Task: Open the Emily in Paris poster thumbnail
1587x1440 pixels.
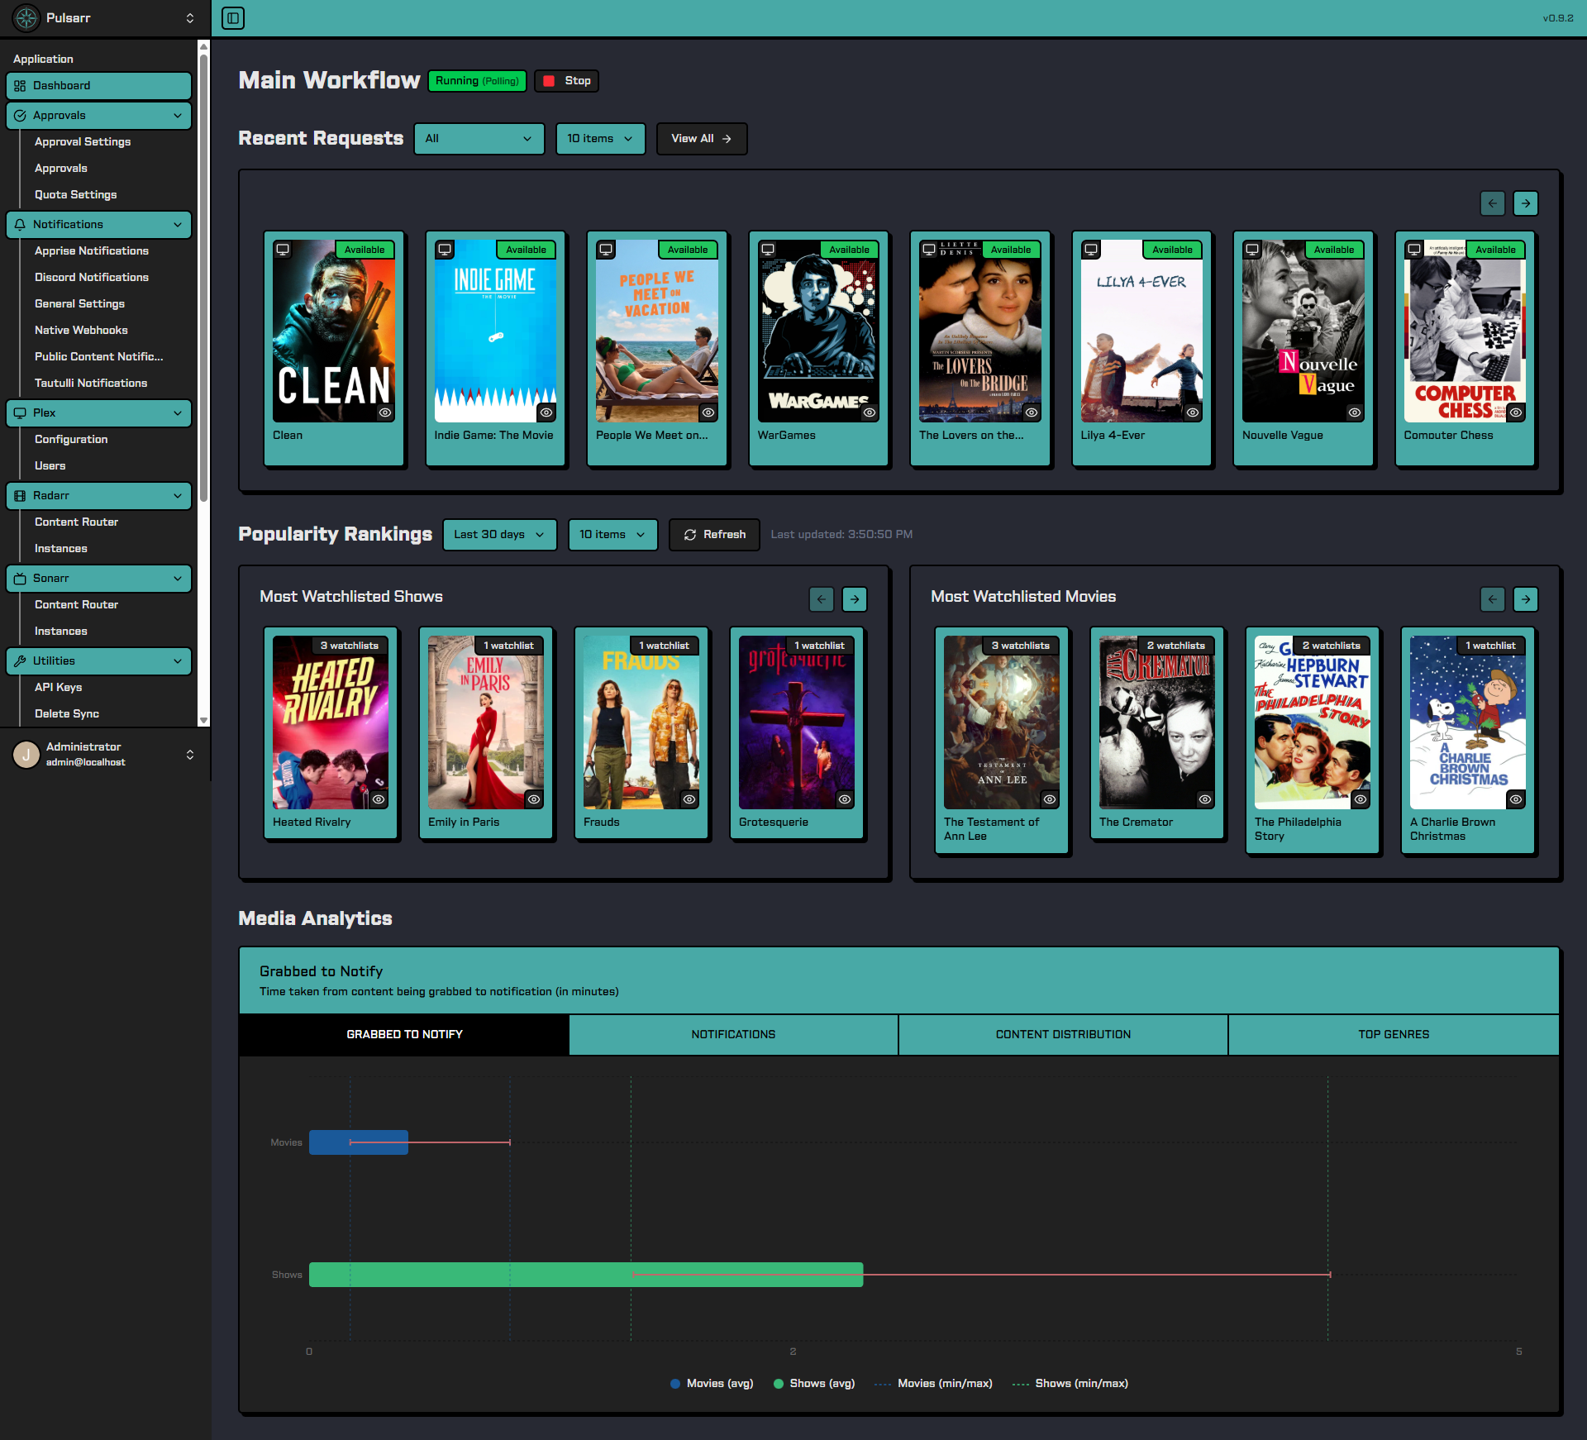Action: tap(485, 722)
